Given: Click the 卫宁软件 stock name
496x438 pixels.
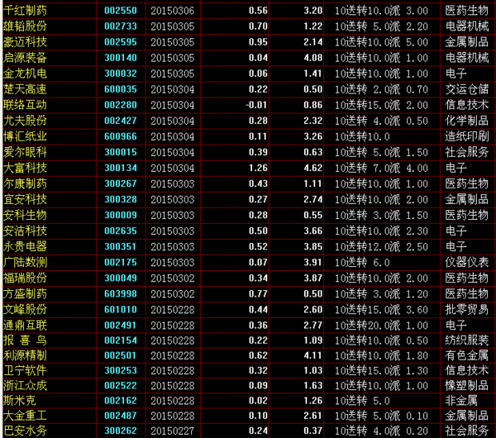Looking at the screenshot, I should tap(25, 371).
